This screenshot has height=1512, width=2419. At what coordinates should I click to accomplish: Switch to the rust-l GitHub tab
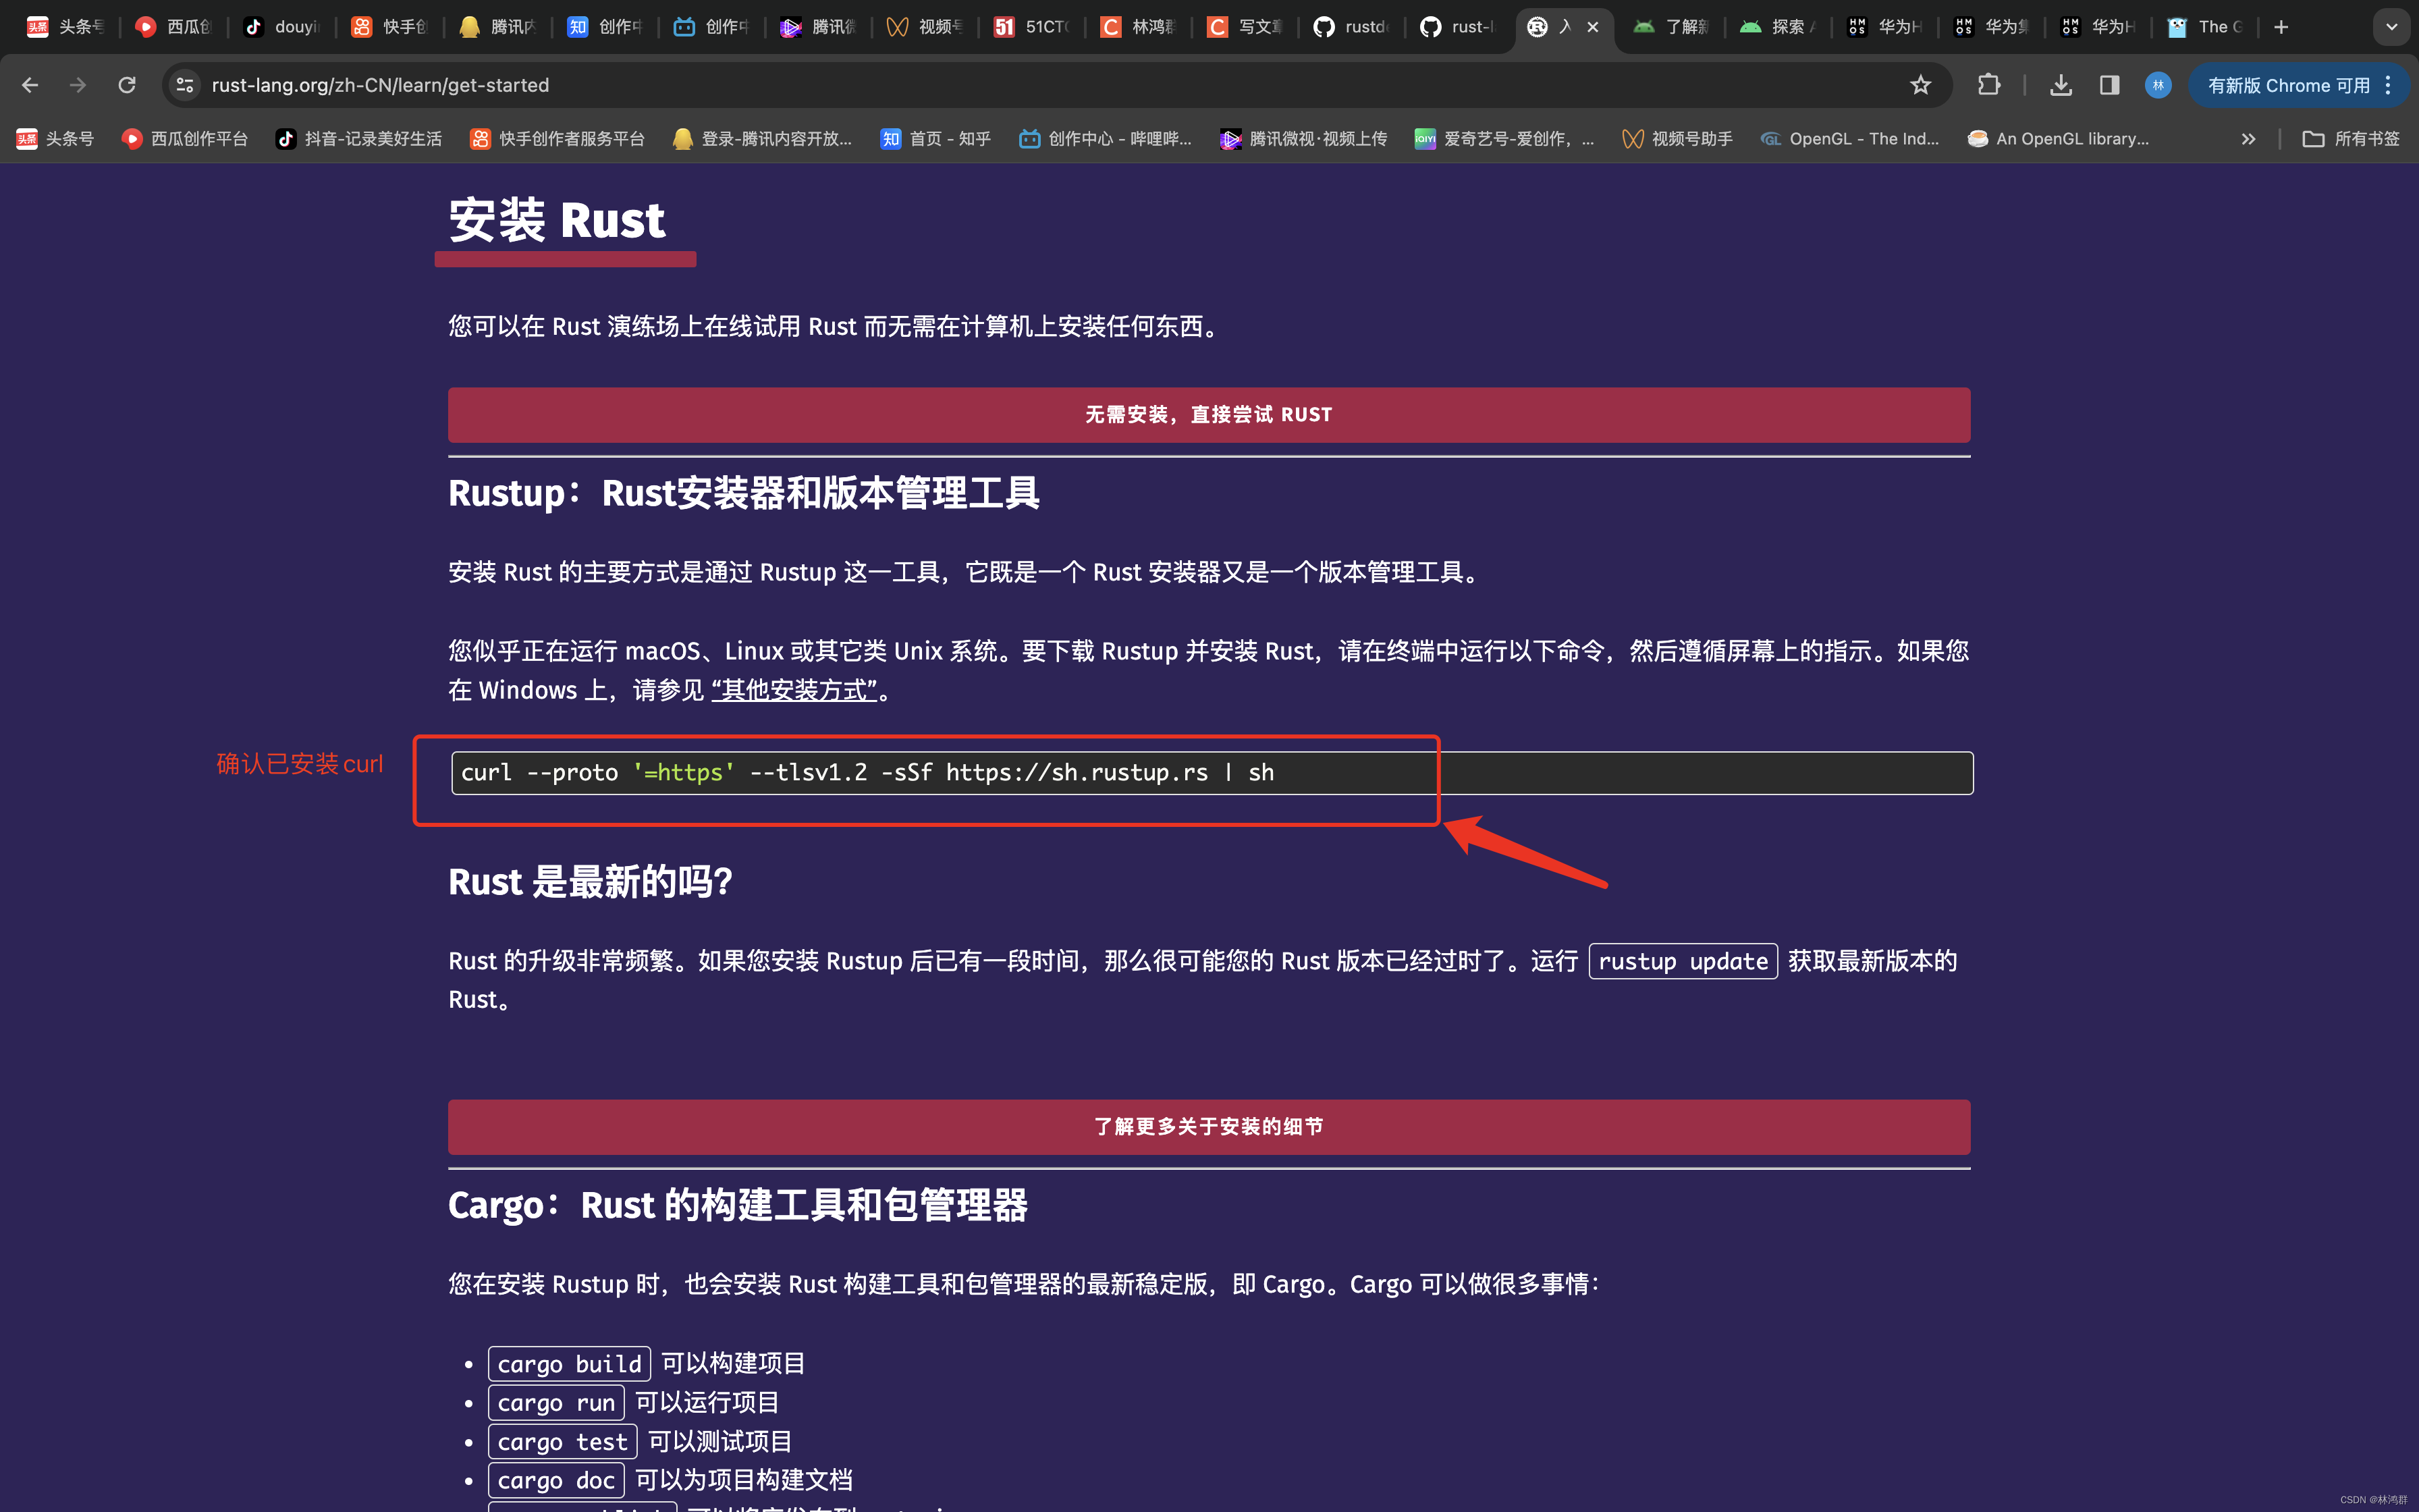click(1459, 27)
